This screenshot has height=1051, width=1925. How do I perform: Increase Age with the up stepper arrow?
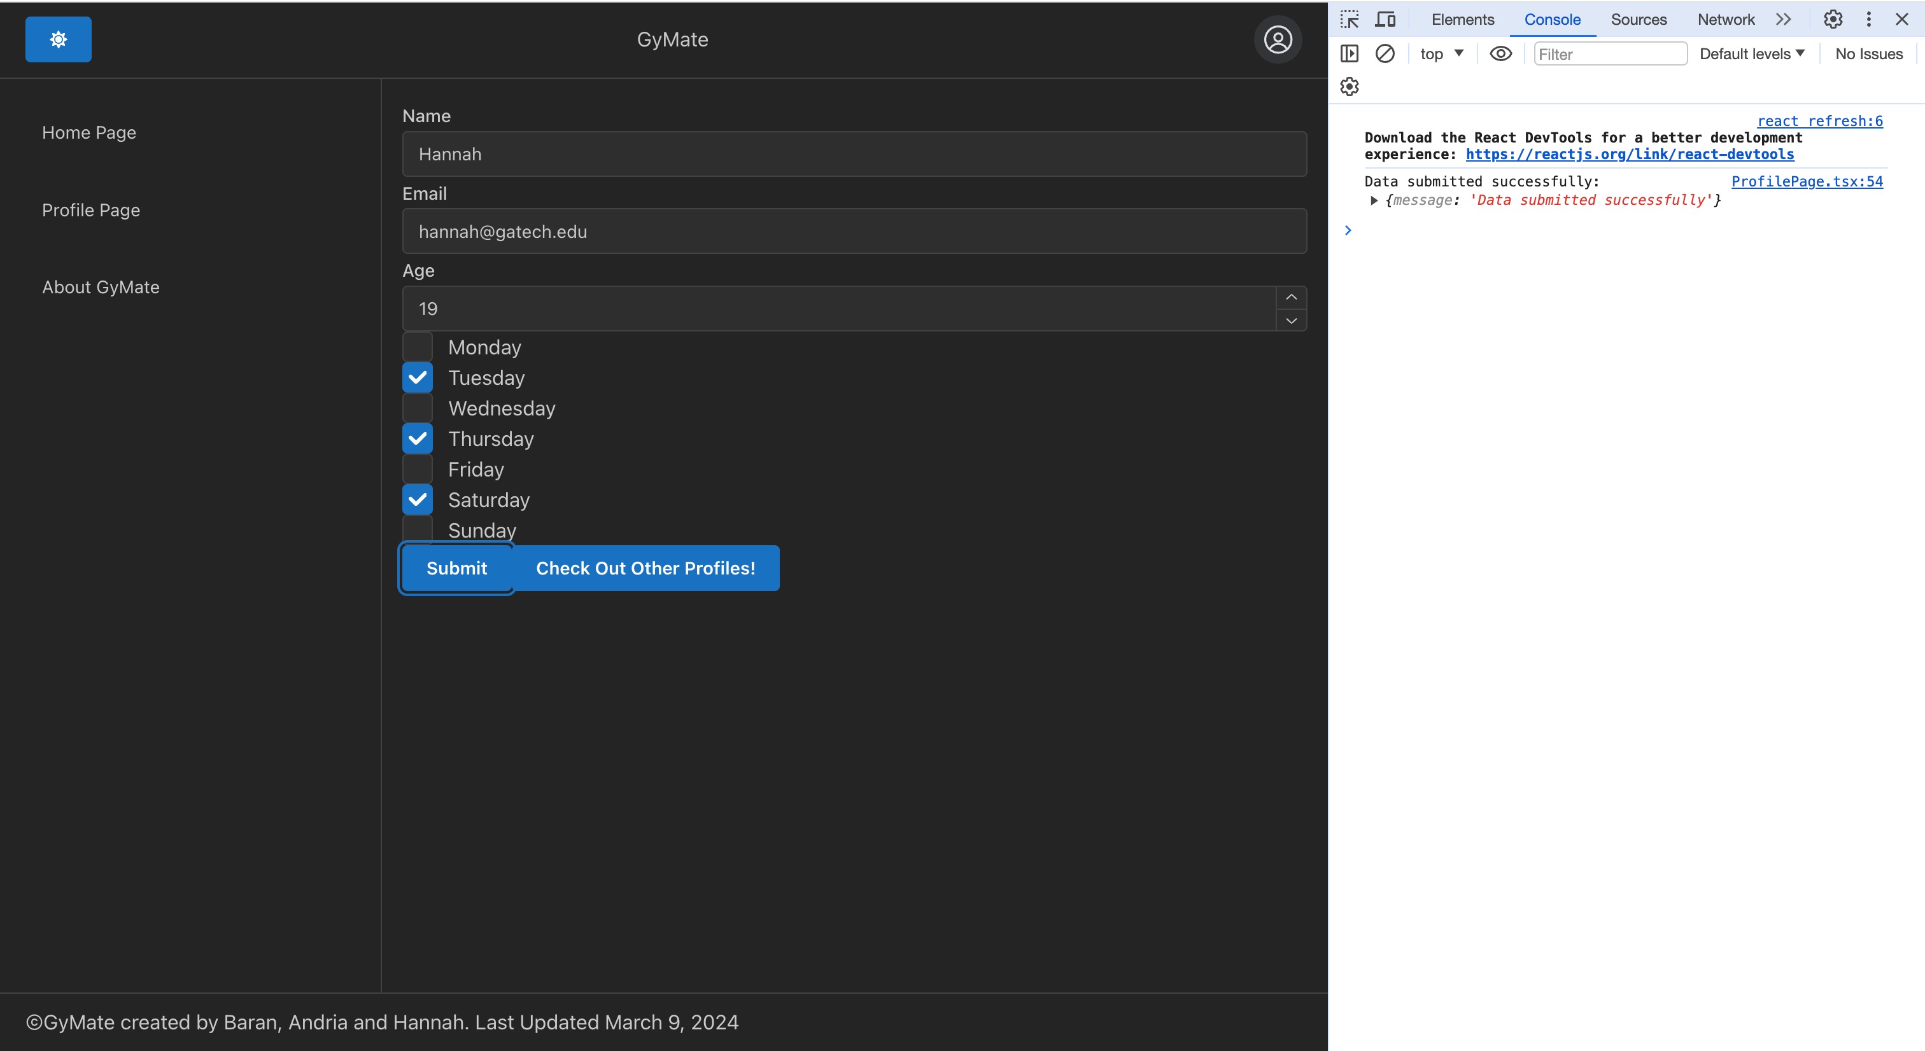[1290, 297]
